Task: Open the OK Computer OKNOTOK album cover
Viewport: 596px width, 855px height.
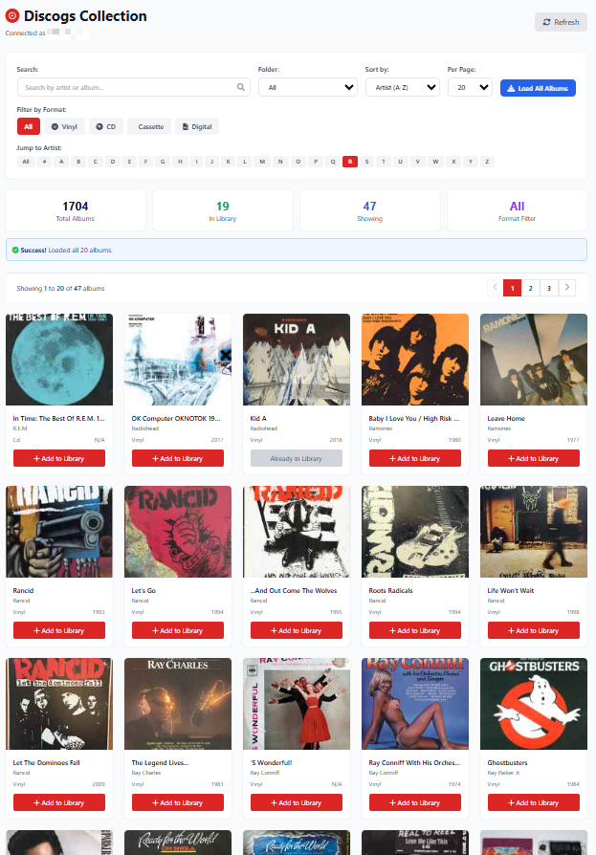Action: (x=178, y=360)
